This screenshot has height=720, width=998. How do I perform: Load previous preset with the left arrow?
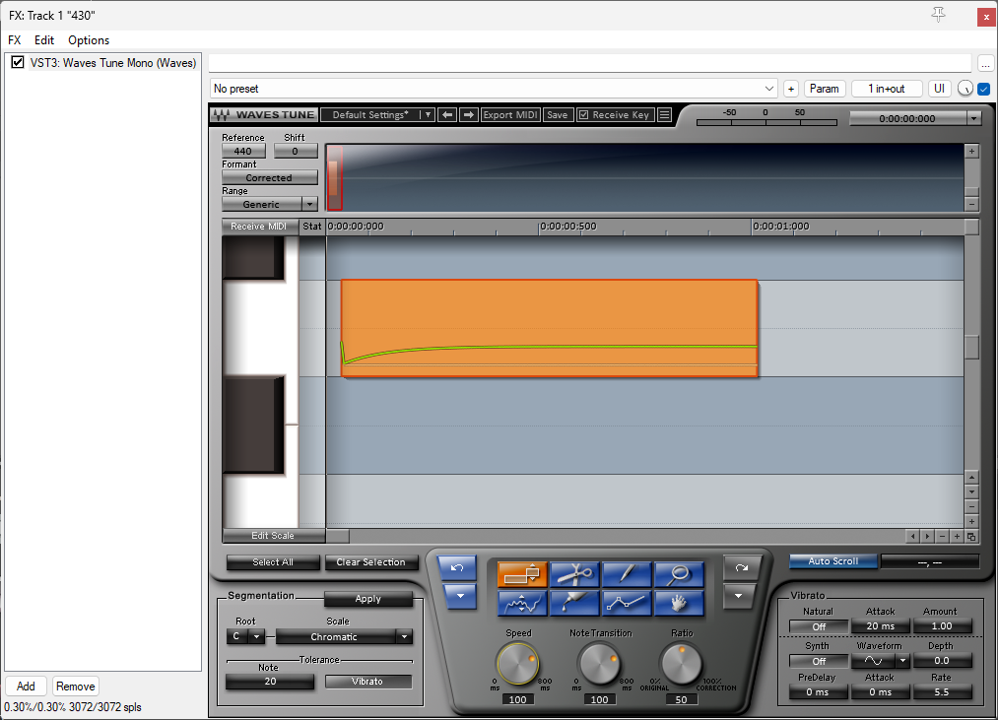pos(447,114)
